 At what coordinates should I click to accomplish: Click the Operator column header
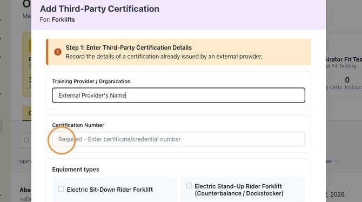tap(25, 161)
